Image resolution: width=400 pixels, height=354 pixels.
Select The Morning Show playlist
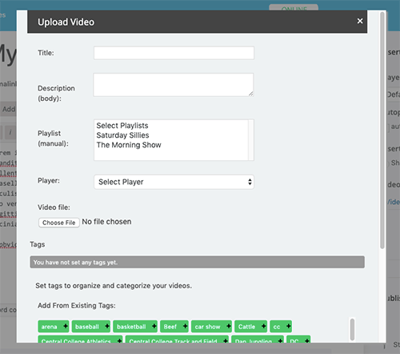coord(129,145)
